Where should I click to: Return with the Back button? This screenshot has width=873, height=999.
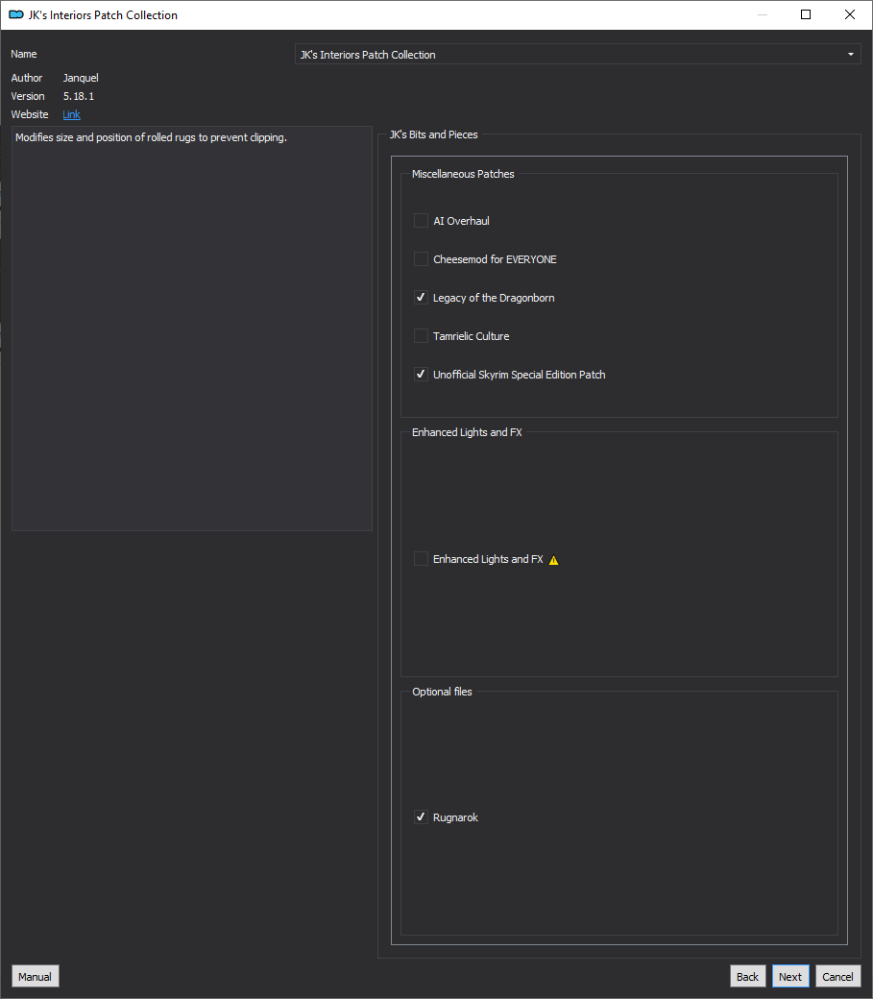click(747, 976)
